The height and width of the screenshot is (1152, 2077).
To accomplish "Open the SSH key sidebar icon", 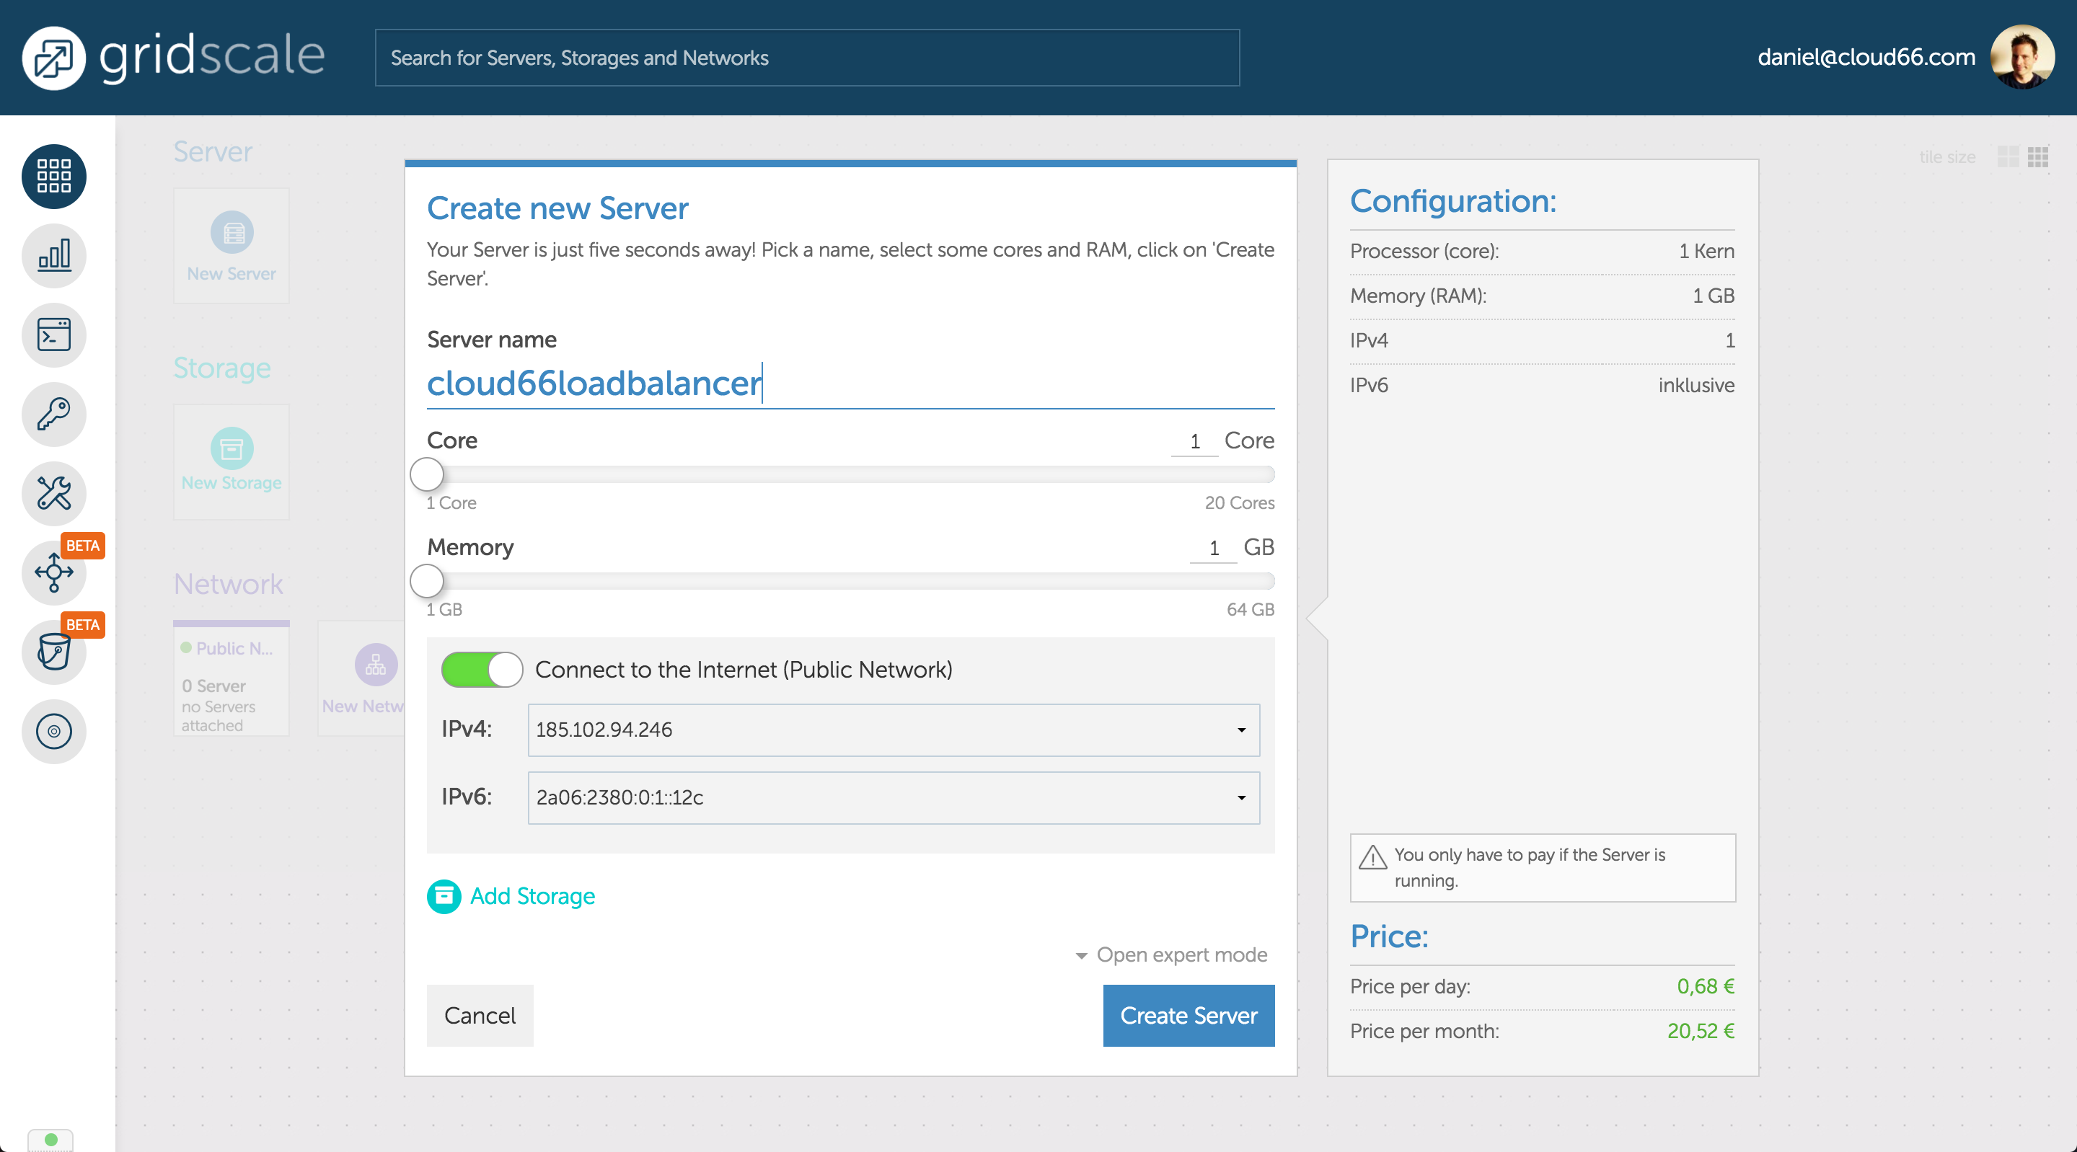I will pos(54,415).
